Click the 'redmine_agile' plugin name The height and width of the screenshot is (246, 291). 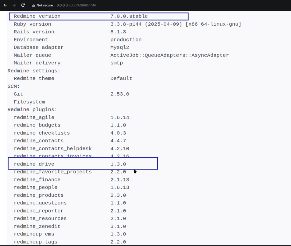click(34, 117)
